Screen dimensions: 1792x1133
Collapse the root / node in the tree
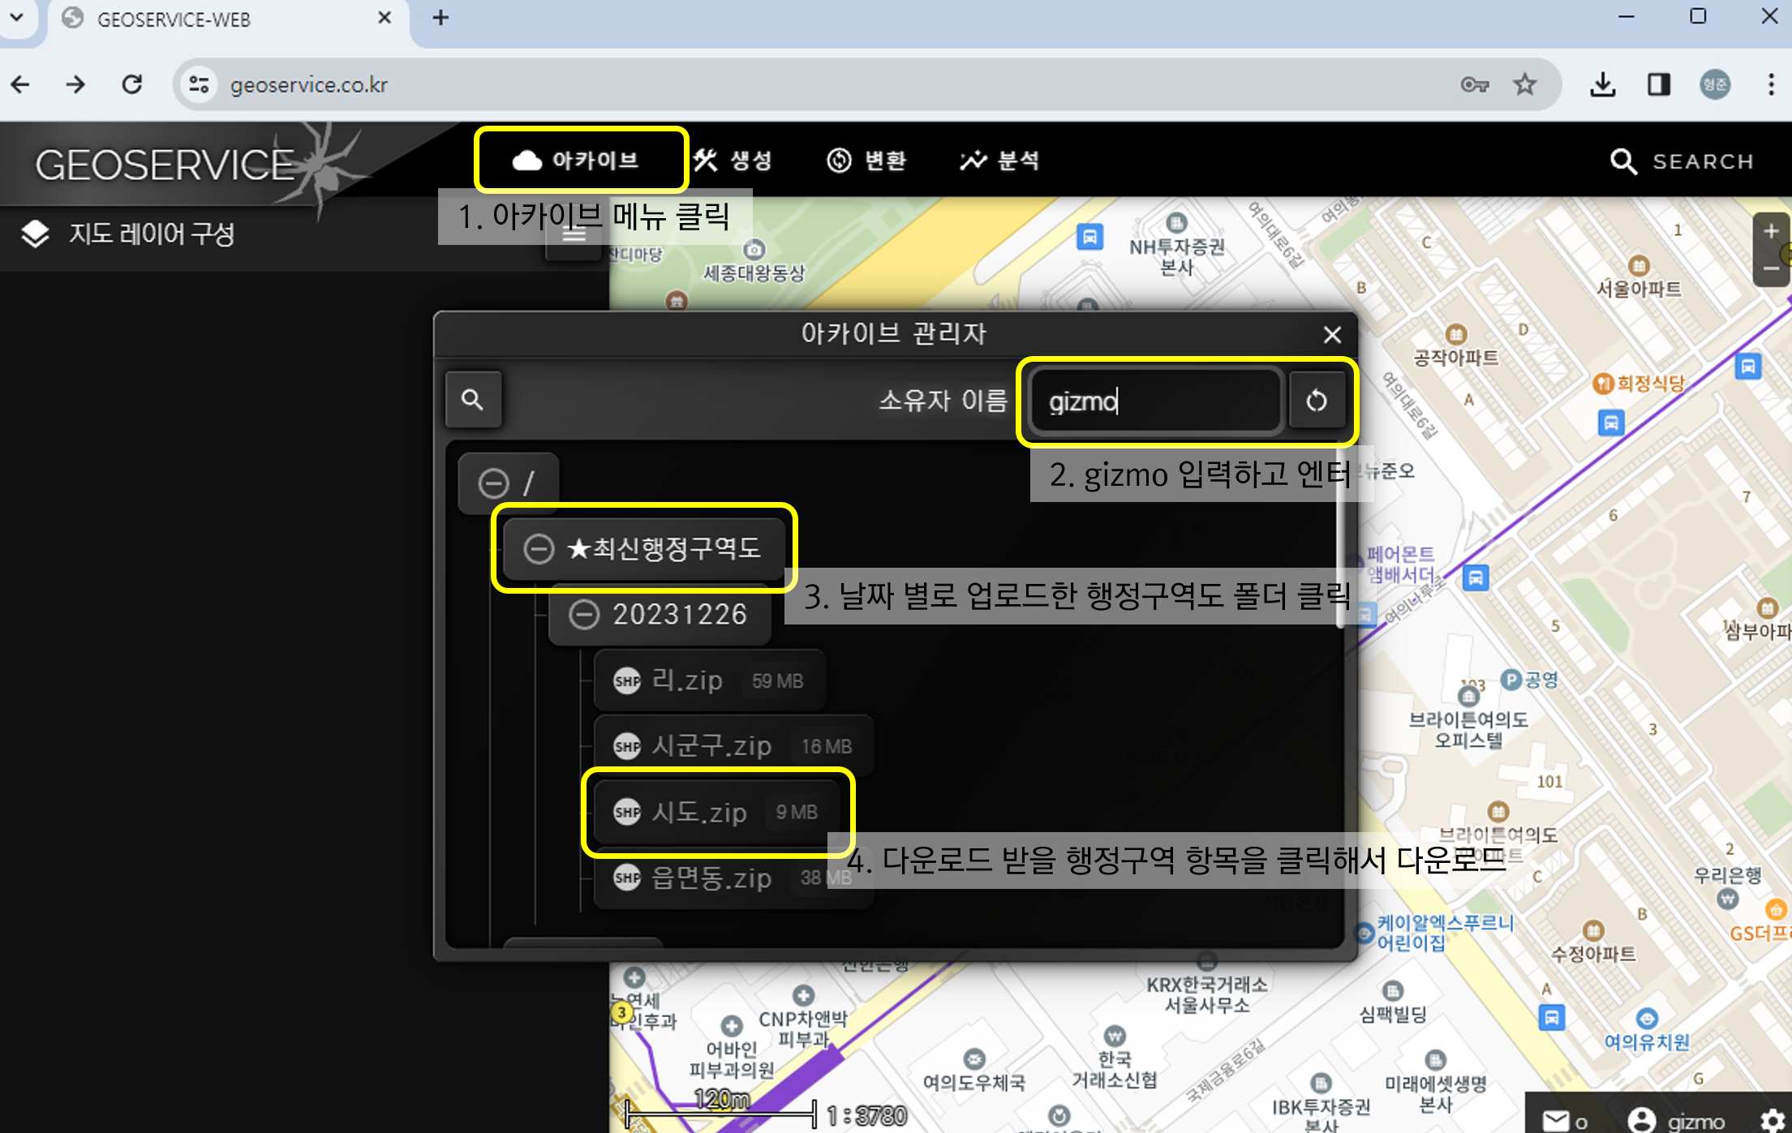[494, 483]
